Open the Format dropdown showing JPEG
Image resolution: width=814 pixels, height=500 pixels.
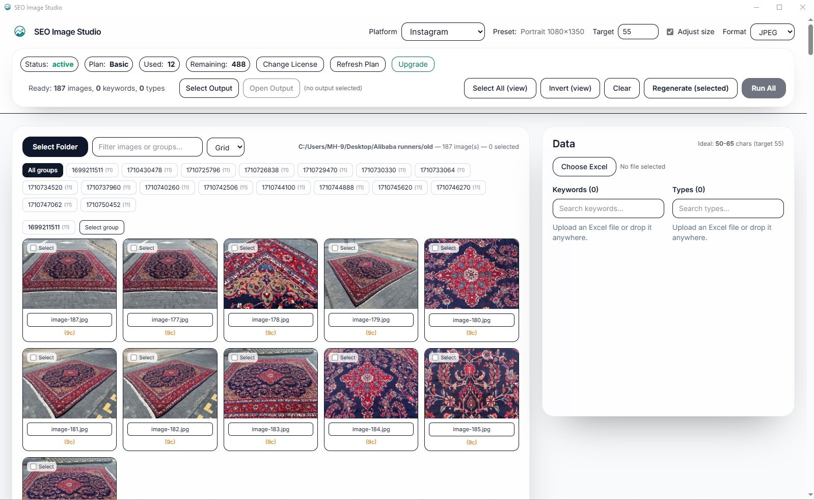pos(772,32)
